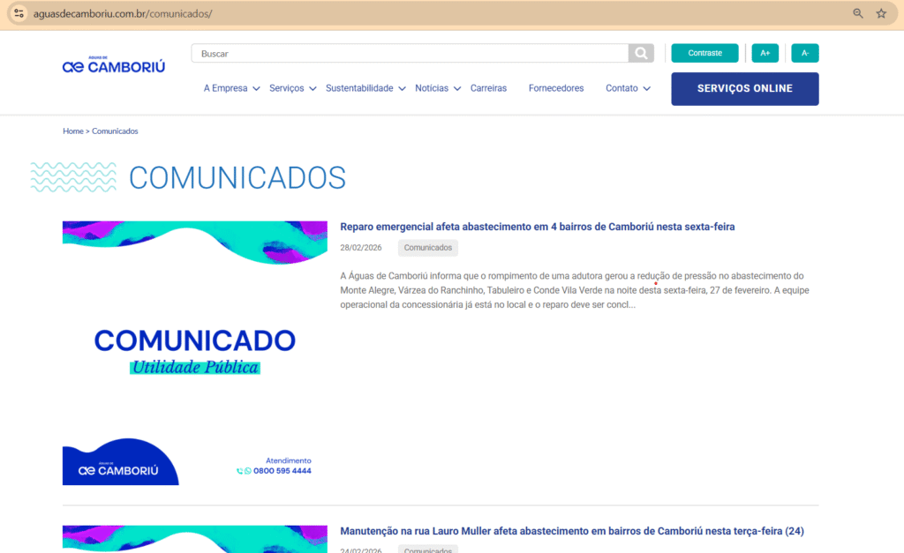The image size is (904, 553).
Task: Reduce text size with the A- button
Action: pyautogui.click(x=804, y=53)
